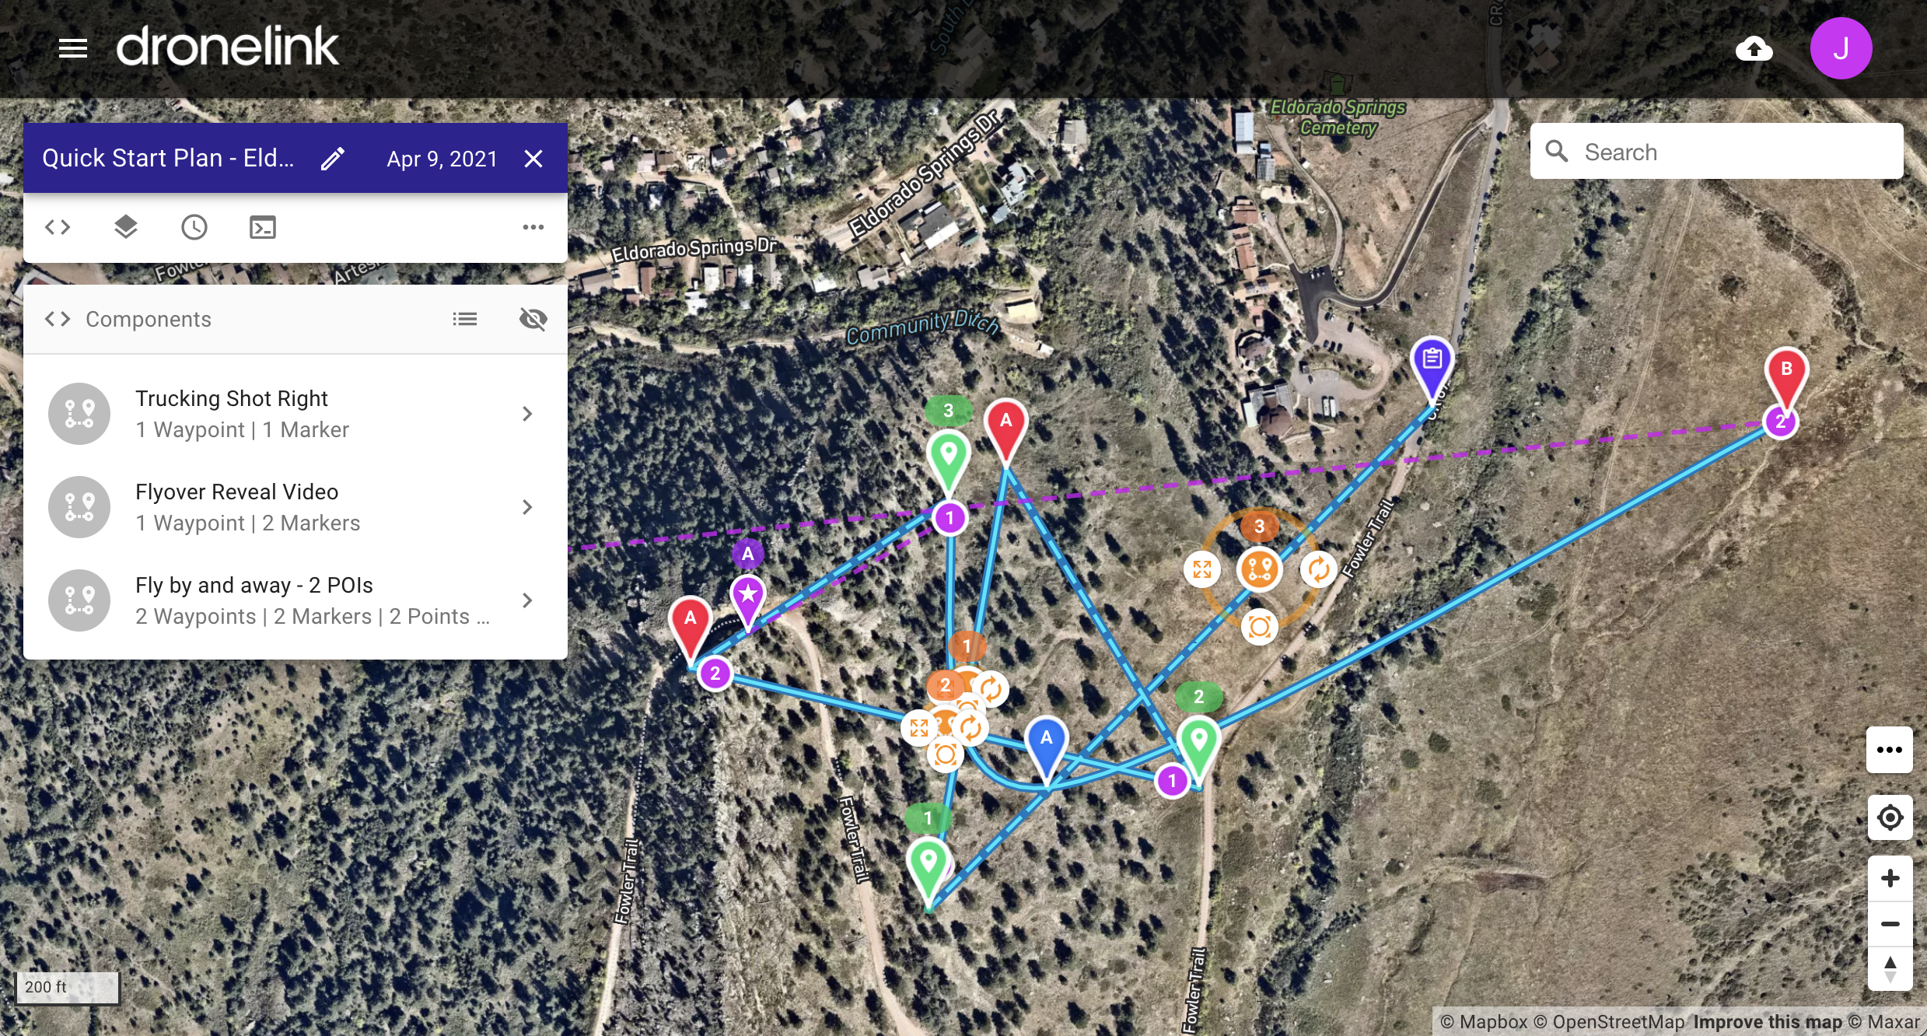Image resolution: width=1927 pixels, height=1036 pixels.
Task: Click the code brackets icon in toolbar
Action: coord(58,227)
